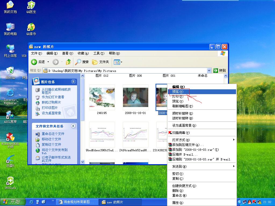
Task: Choose 压缩并 E-mail... in context menu
Action: 202,154
